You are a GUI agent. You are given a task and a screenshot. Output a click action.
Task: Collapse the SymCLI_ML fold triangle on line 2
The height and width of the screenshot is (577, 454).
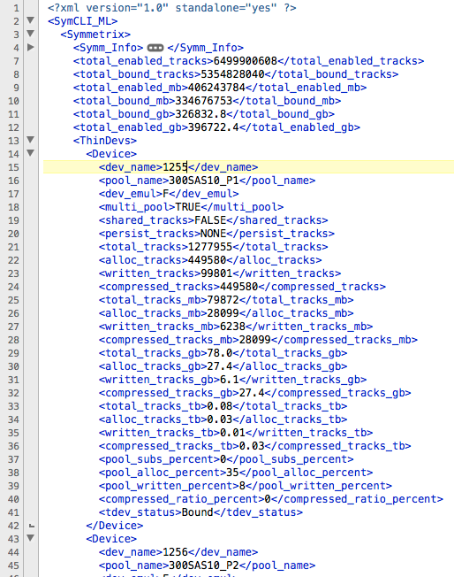[x=31, y=20]
